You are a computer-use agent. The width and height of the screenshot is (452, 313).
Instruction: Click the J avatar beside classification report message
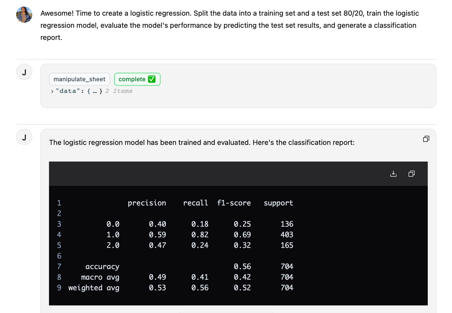pyautogui.click(x=24, y=137)
